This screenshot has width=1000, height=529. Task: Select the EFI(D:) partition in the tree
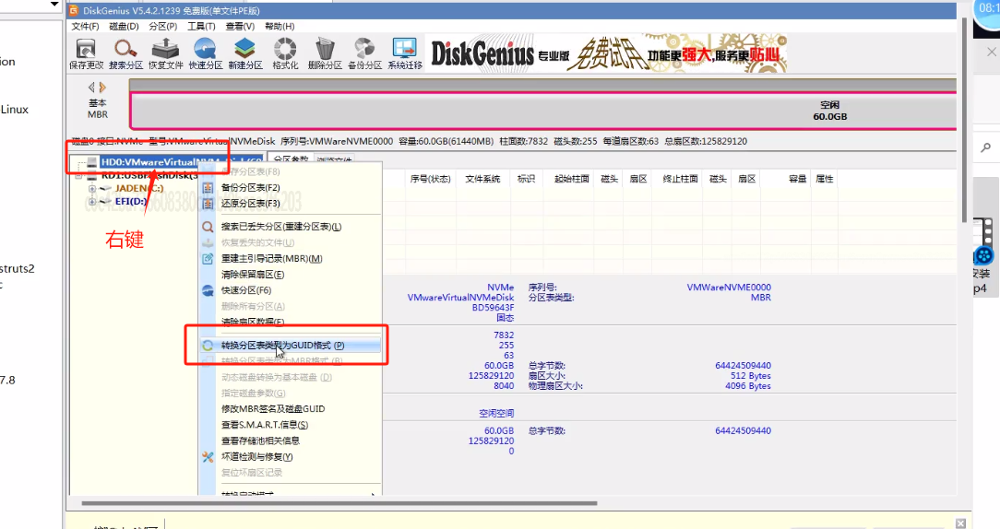point(131,202)
